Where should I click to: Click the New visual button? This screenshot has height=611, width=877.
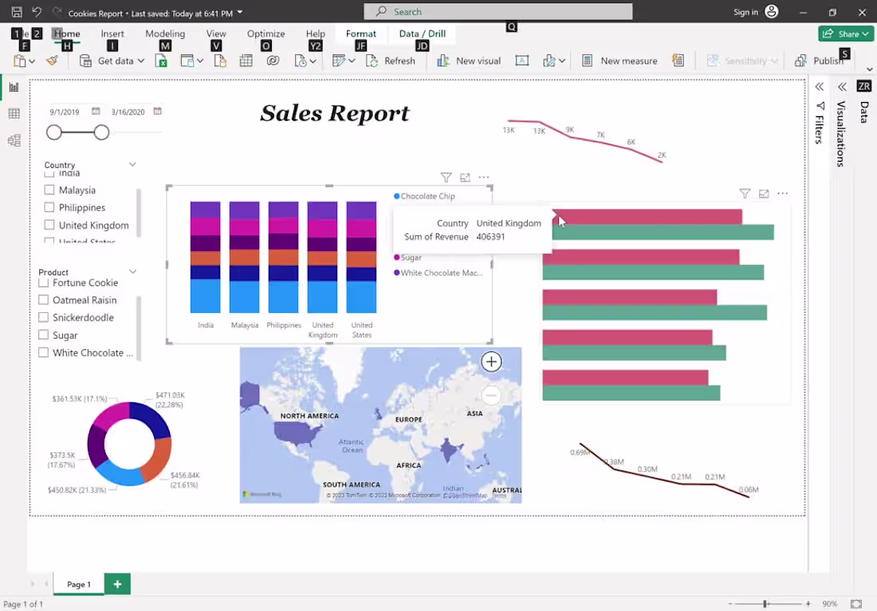(469, 61)
